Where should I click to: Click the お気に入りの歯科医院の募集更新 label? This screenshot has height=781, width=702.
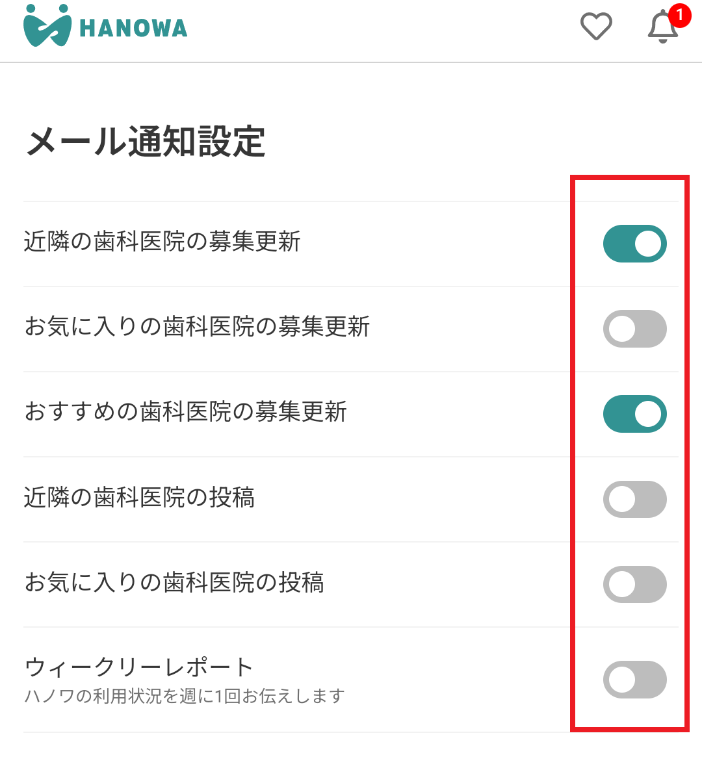197,326
